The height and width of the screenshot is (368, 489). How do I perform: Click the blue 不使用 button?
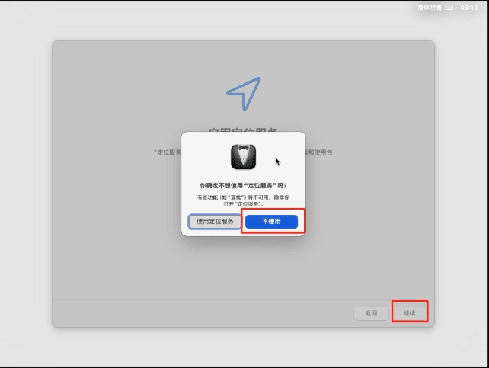click(271, 222)
